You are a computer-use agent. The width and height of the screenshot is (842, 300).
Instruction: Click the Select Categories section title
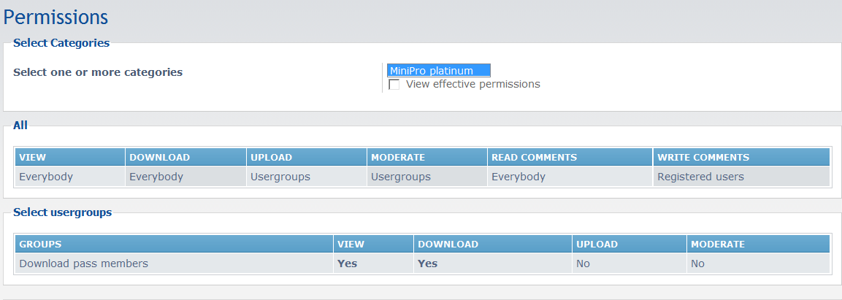tap(61, 43)
